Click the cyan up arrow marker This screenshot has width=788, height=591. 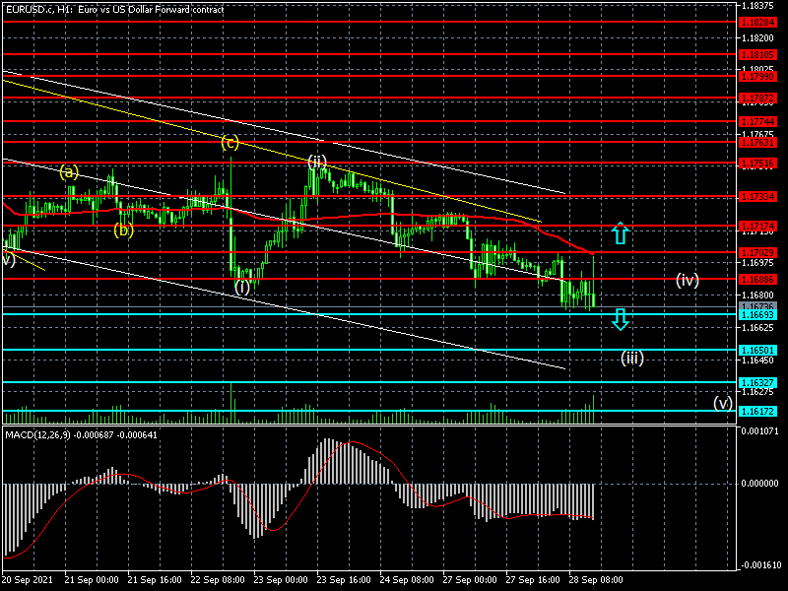coord(620,233)
